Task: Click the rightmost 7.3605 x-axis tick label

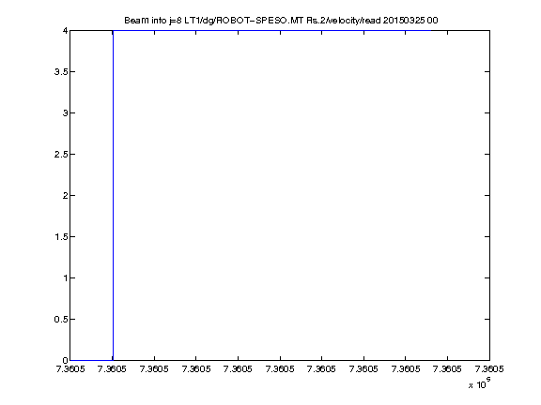Action: pyautogui.click(x=489, y=369)
